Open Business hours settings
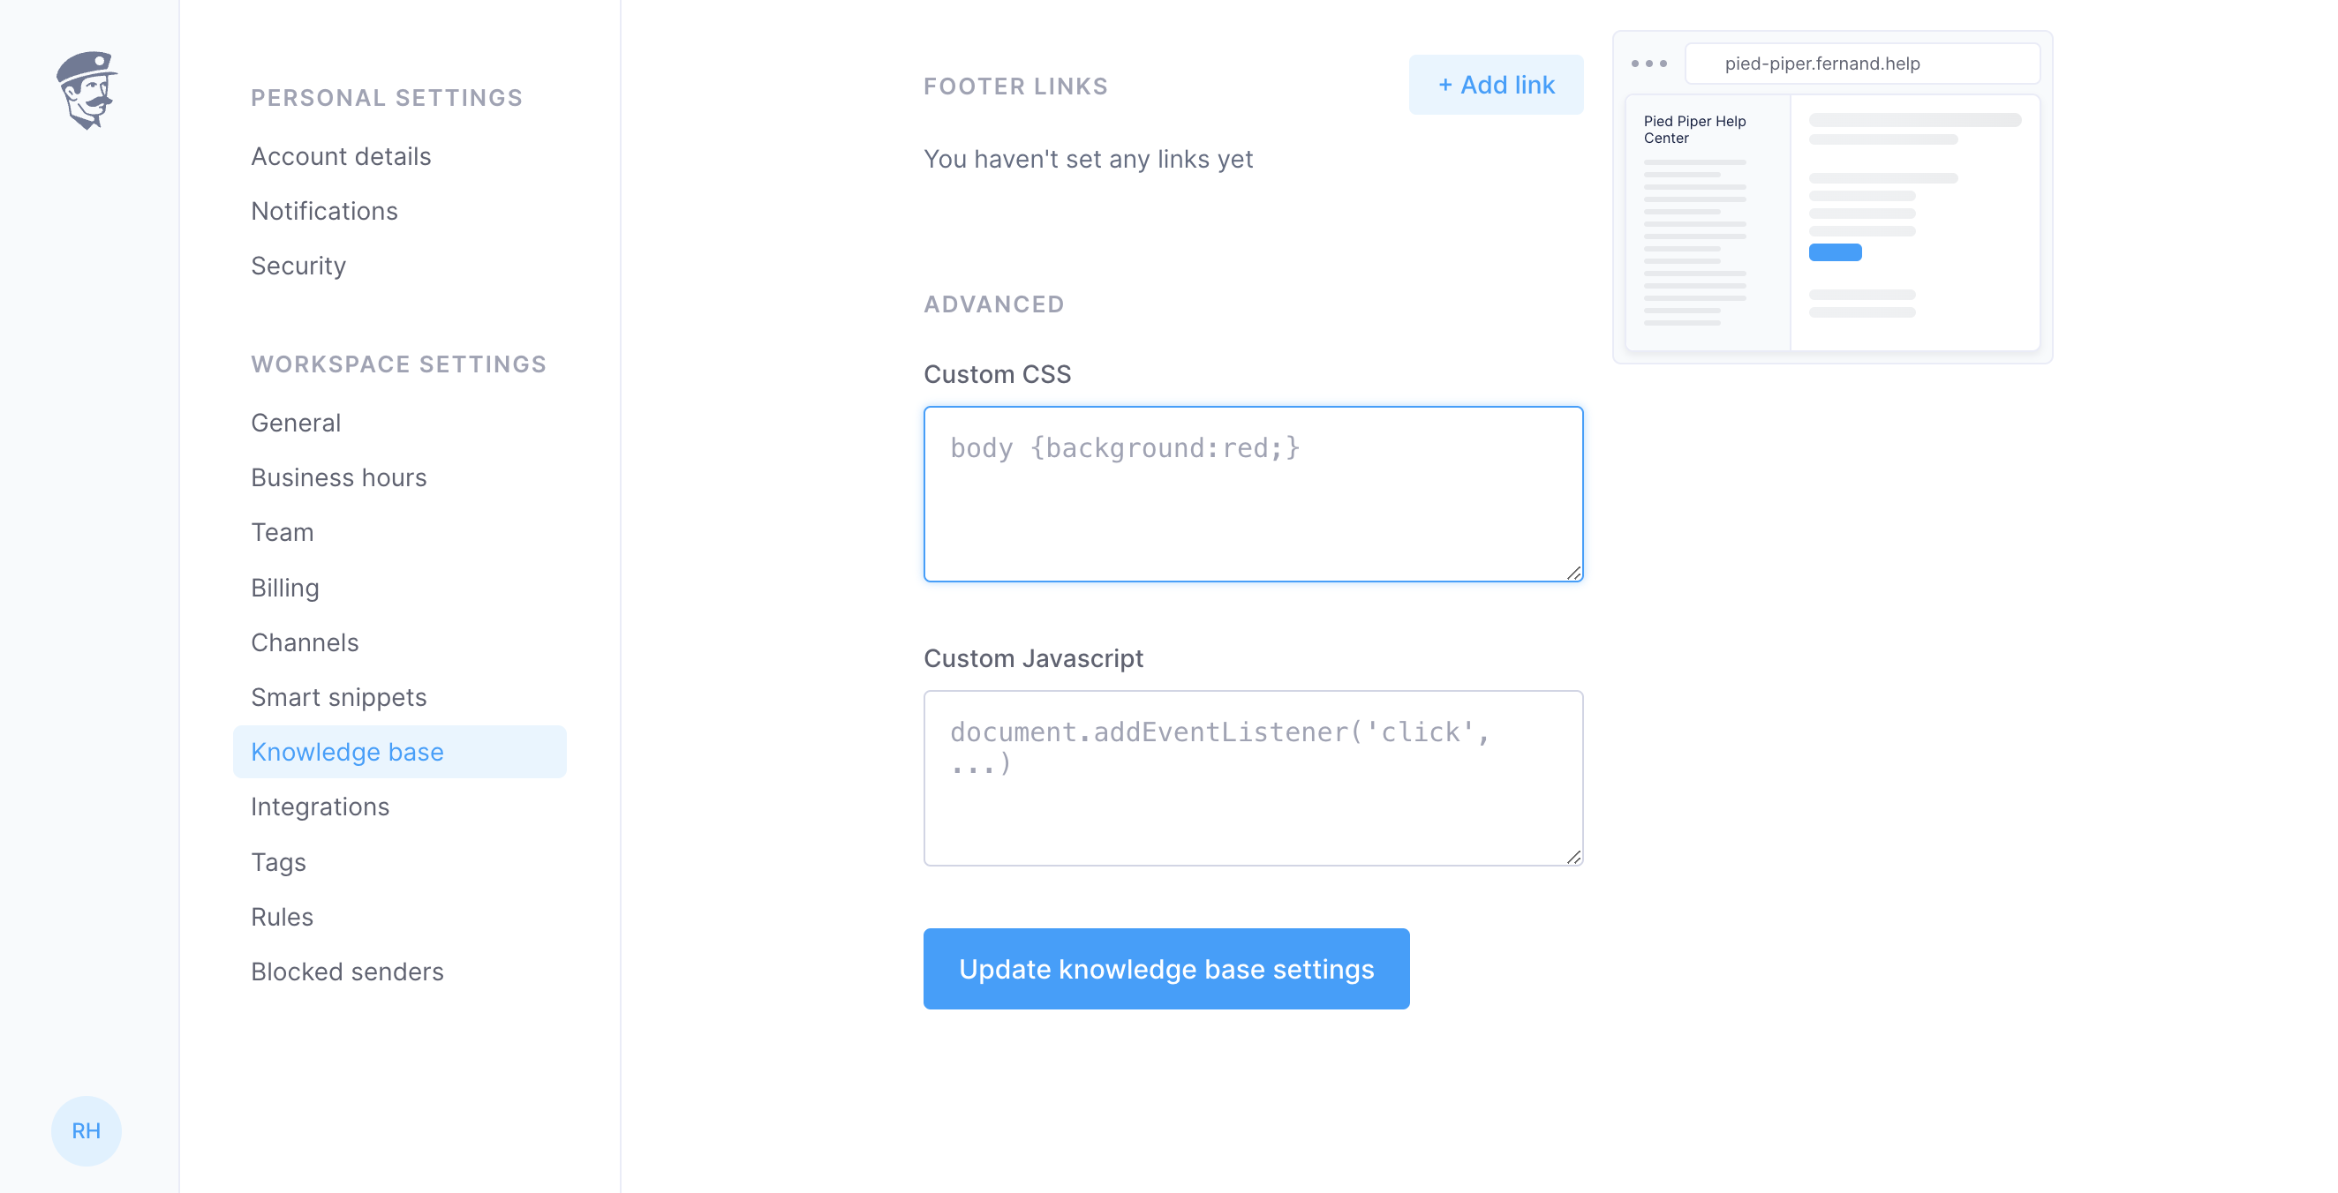 coord(337,477)
